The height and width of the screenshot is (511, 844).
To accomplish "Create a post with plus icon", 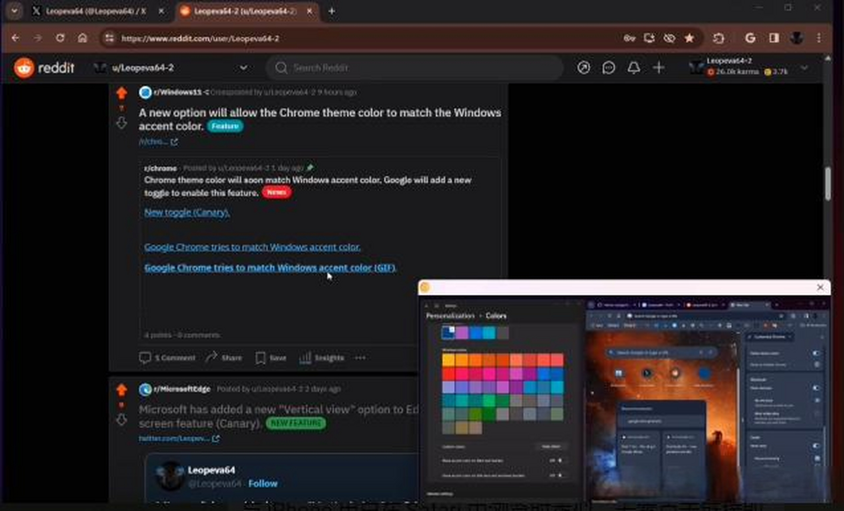I will pos(659,68).
